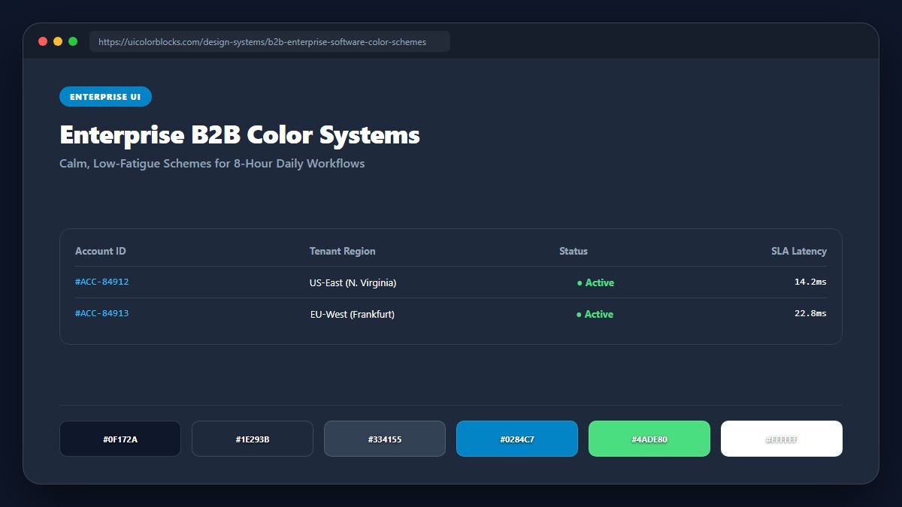Click Active status in EU-West row
This screenshot has width=902, height=507.
click(595, 314)
